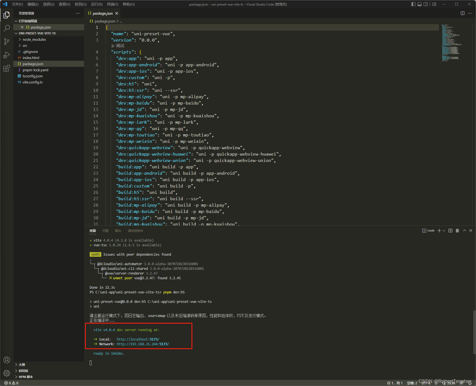Switch to the 问题 panel tab
This screenshot has height=386, width=476.
105,231
